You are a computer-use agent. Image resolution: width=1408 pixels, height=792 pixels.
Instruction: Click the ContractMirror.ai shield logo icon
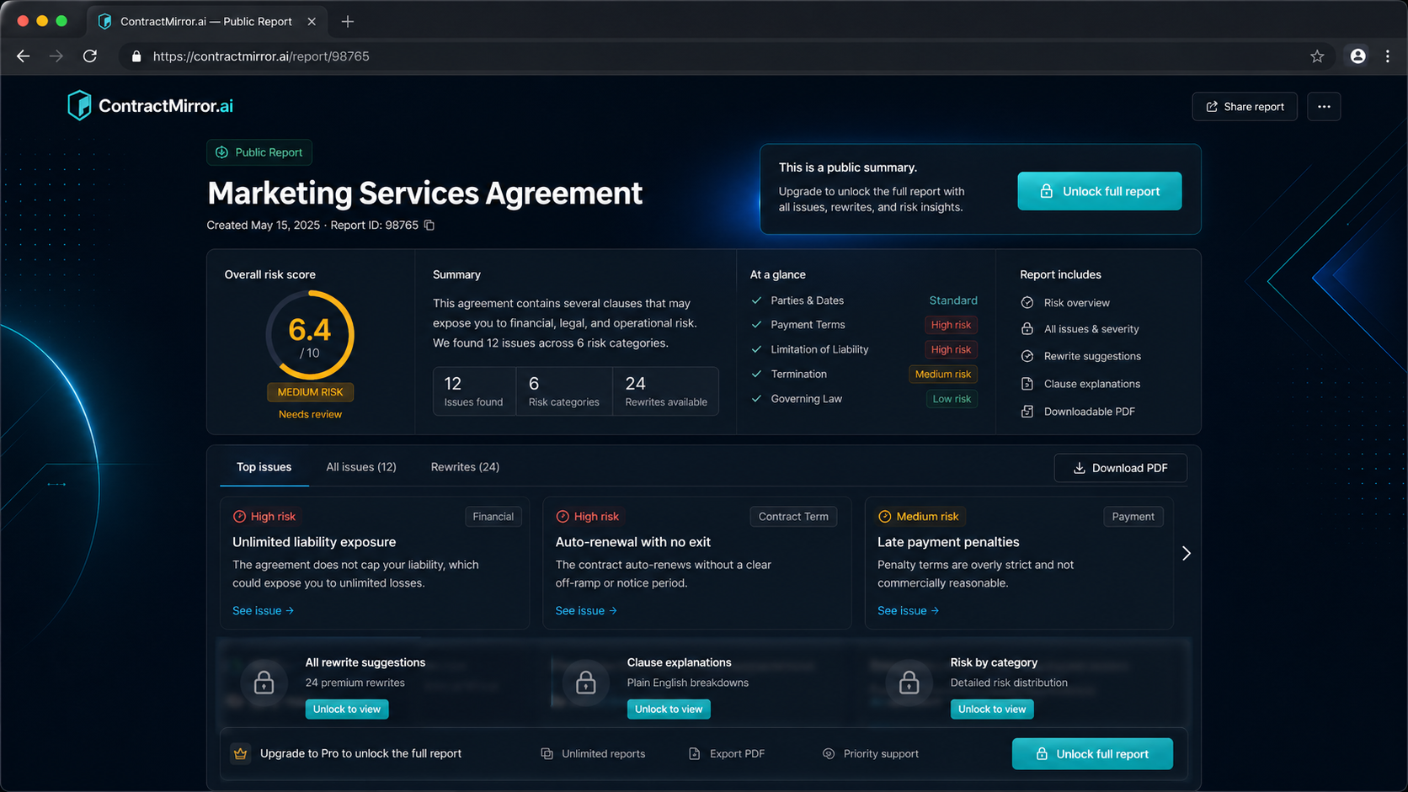click(x=79, y=105)
